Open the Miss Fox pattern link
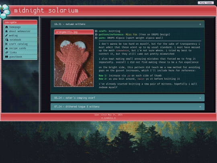The height and width of the screenshot is (163, 217). [131, 34]
